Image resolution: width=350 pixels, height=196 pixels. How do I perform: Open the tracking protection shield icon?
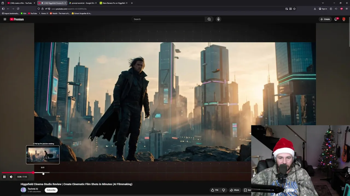tap(39, 9)
